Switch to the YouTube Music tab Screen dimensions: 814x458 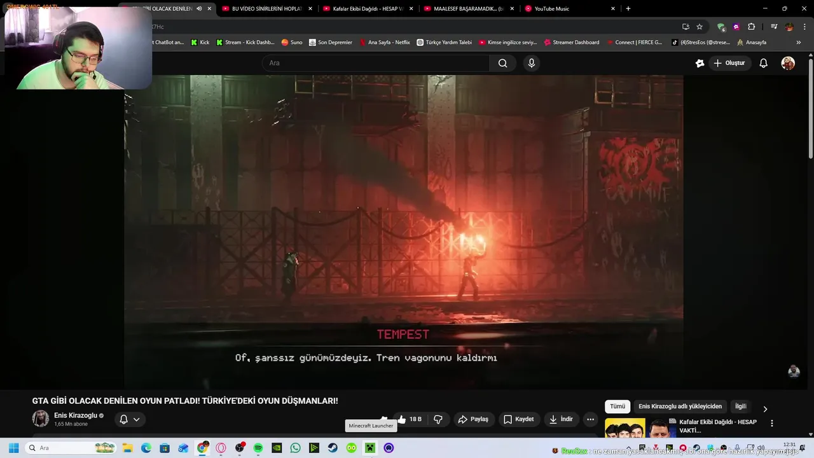pos(569,9)
